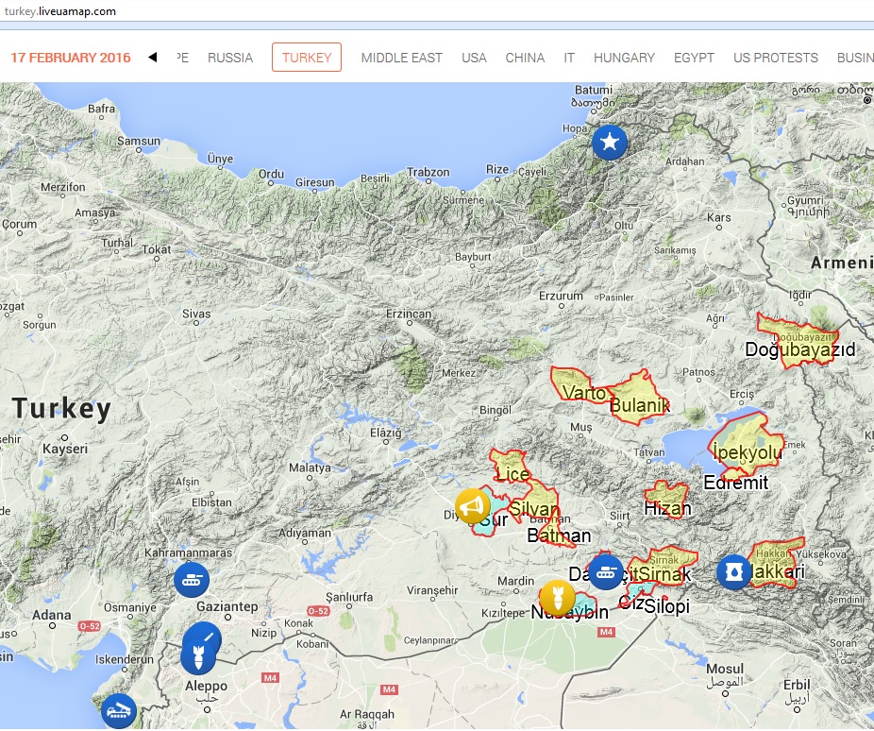
Task: Select the blue bomb marker above Aleppo
Action: point(197,656)
